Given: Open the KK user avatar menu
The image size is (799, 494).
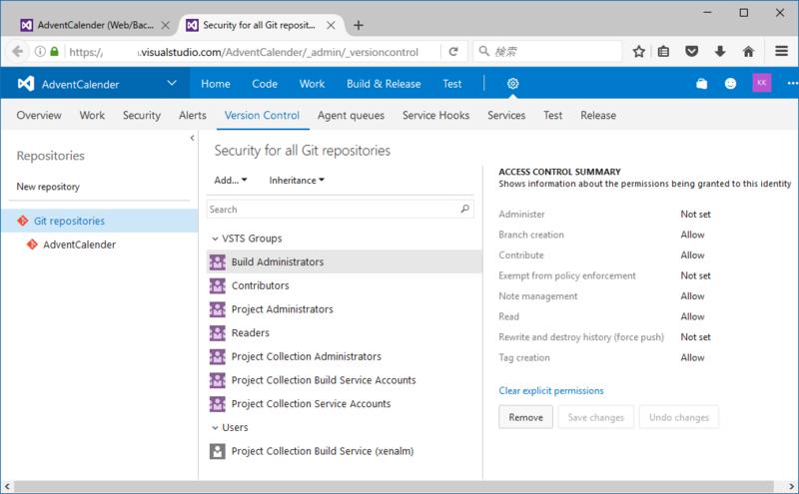Looking at the screenshot, I should (762, 83).
